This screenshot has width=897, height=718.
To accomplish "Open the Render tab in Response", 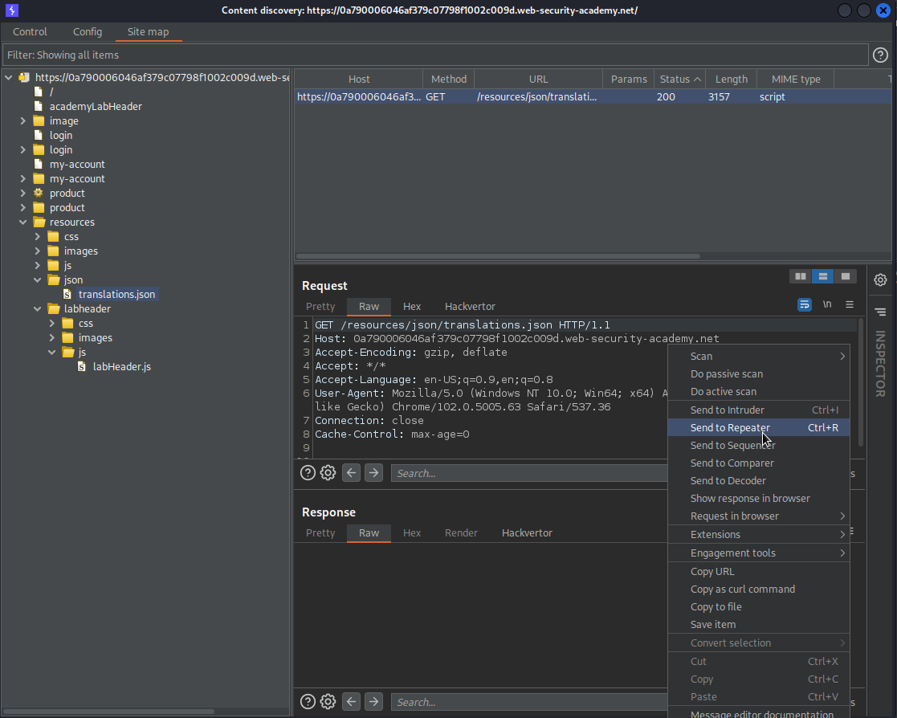I will 461,532.
